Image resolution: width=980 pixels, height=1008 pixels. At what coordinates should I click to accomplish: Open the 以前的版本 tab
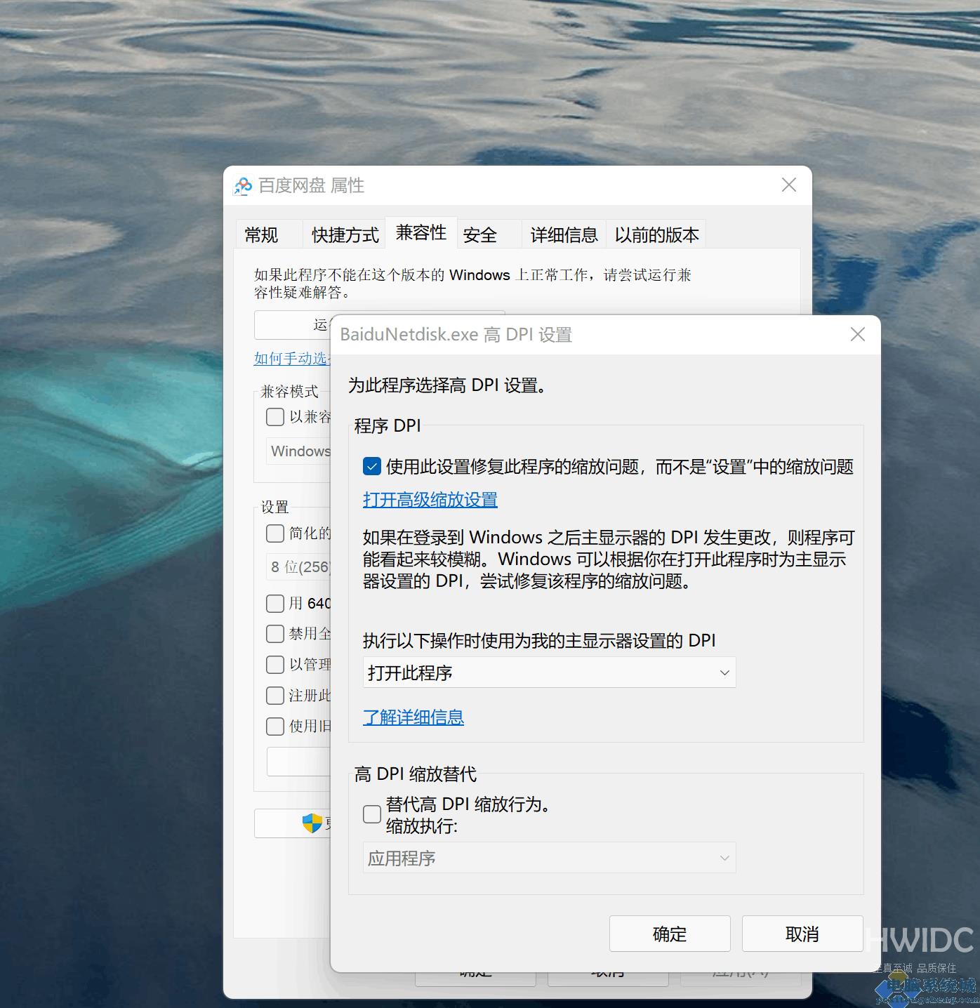point(656,234)
